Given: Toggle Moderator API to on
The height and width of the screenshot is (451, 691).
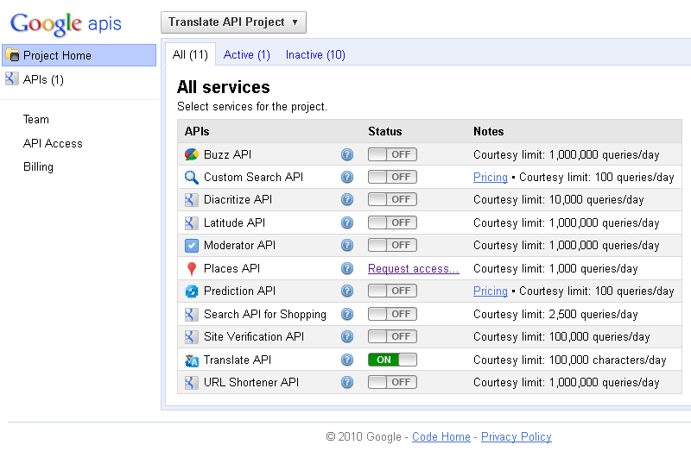Looking at the screenshot, I should coord(392,245).
